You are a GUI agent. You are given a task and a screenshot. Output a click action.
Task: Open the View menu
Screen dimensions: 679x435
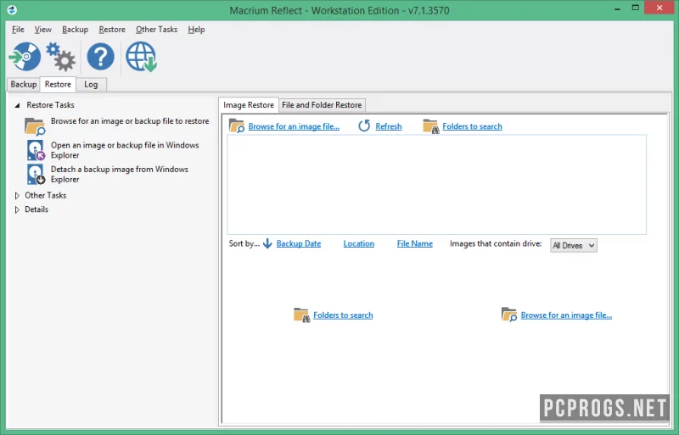(x=43, y=30)
